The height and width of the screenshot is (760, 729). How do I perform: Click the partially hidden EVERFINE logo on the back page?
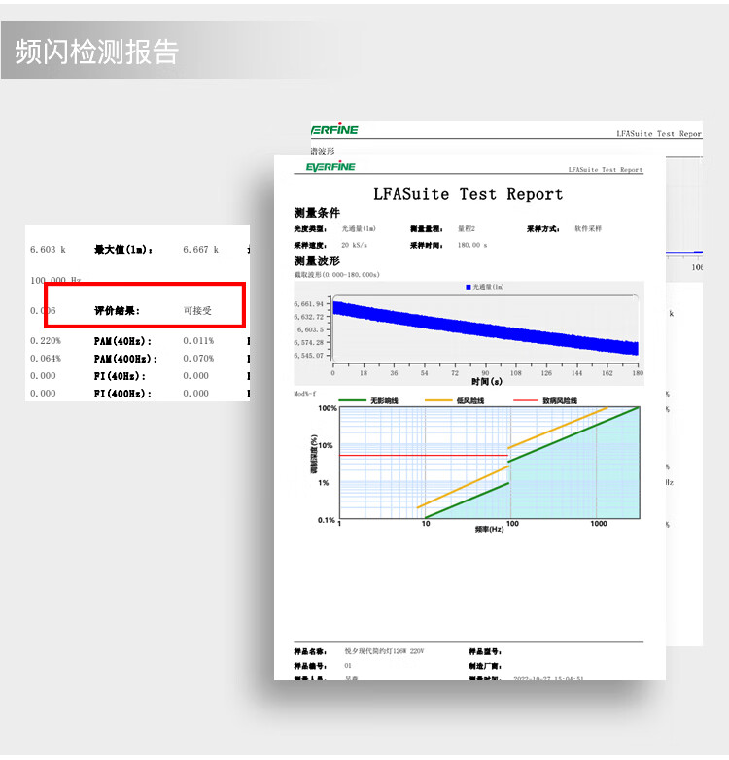[334, 129]
